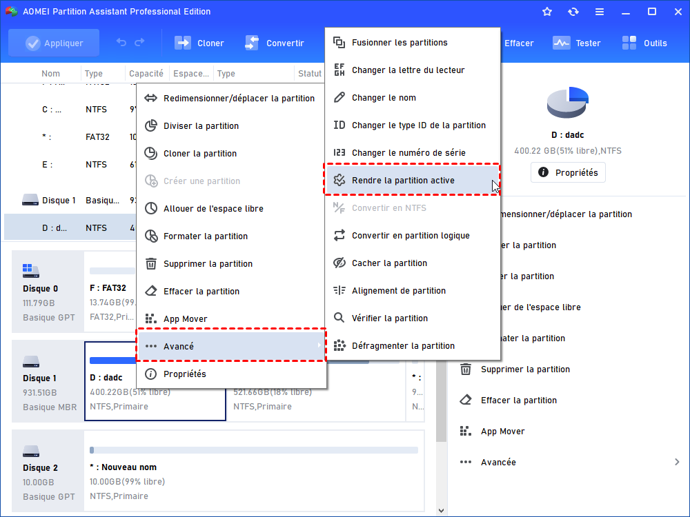The image size is (690, 517).
Task: Click the eraser icon in right panel
Action: pos(466,400)
